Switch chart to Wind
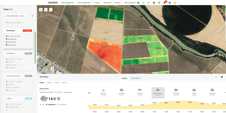The image size is (226, 113). coord(42,104)
